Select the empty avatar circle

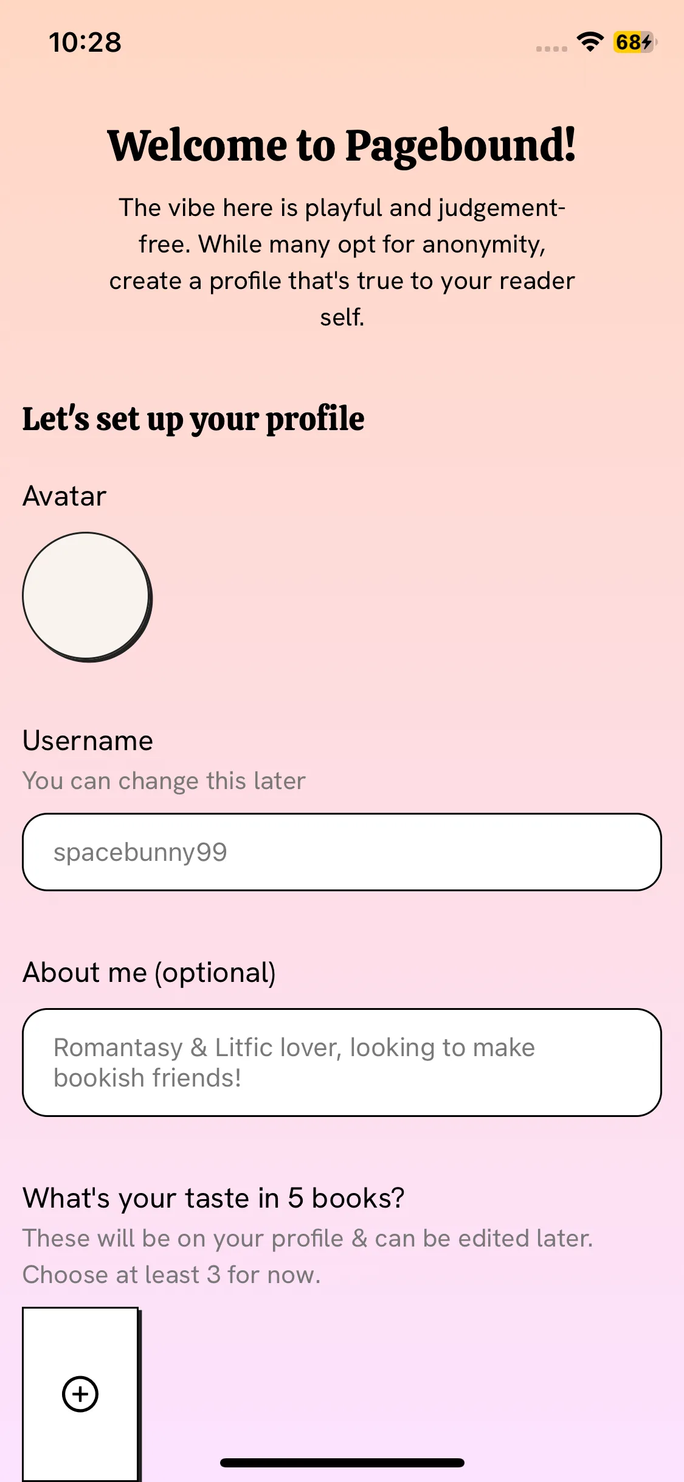pos(86,596)
